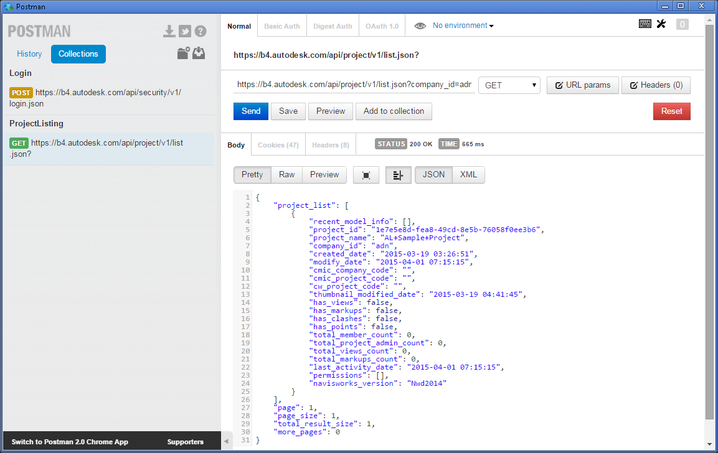
Task: Open the Twitter icon in sidebar
Action: (185, 31)
